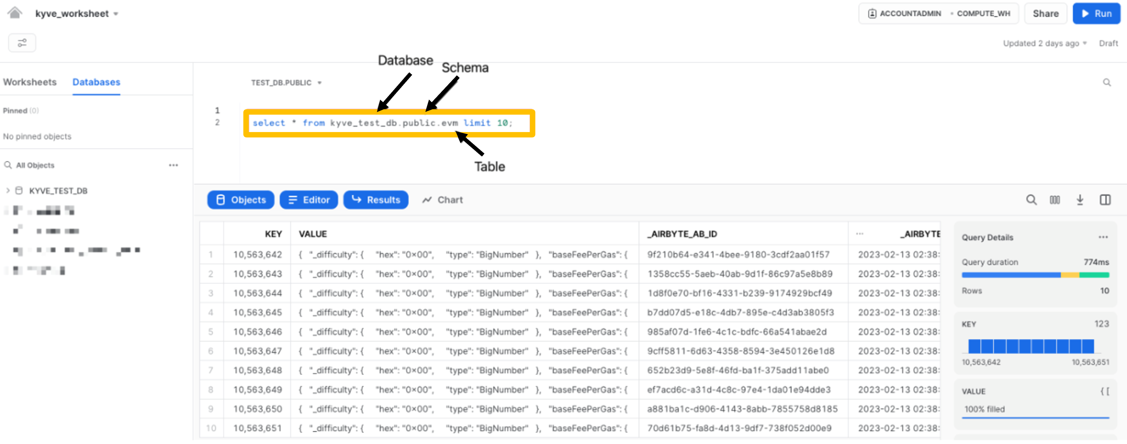The height and width of the screenshot is (444, 1127).
Task: Click the Share button
Action: coord(1045,14)
